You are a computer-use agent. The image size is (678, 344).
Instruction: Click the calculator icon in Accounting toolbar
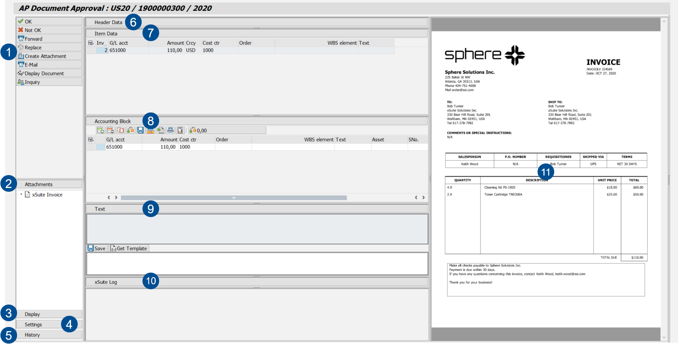coord(180,130)
